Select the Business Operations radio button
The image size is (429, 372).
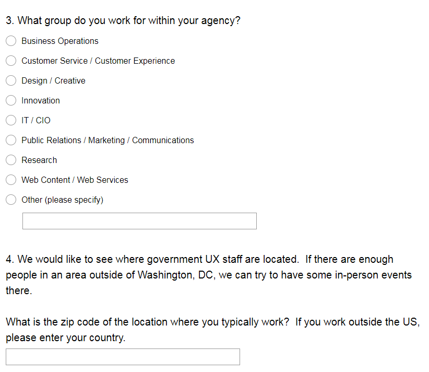[x=11, y=41]
